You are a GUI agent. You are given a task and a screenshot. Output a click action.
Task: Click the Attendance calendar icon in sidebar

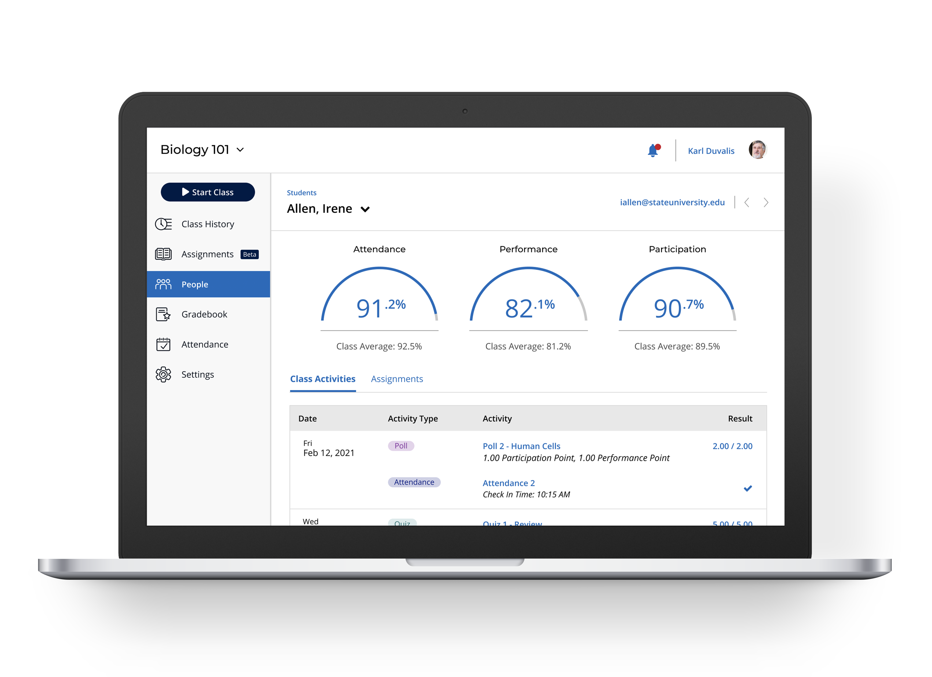pyautogui.click(x=163, y=345)
